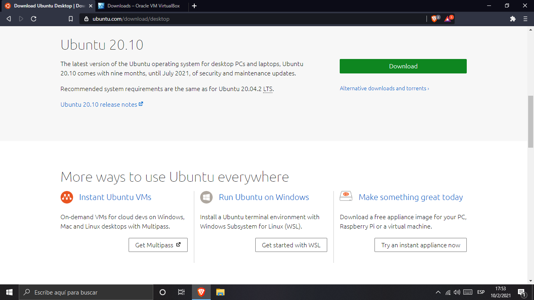
Task: Open the Wi-Fi network tray icon
Action: (448, 292)
